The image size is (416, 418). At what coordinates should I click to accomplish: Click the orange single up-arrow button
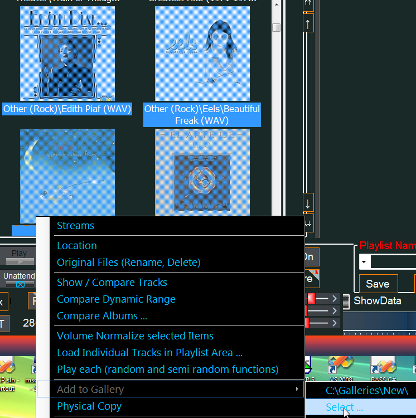[x=308, y=25]
